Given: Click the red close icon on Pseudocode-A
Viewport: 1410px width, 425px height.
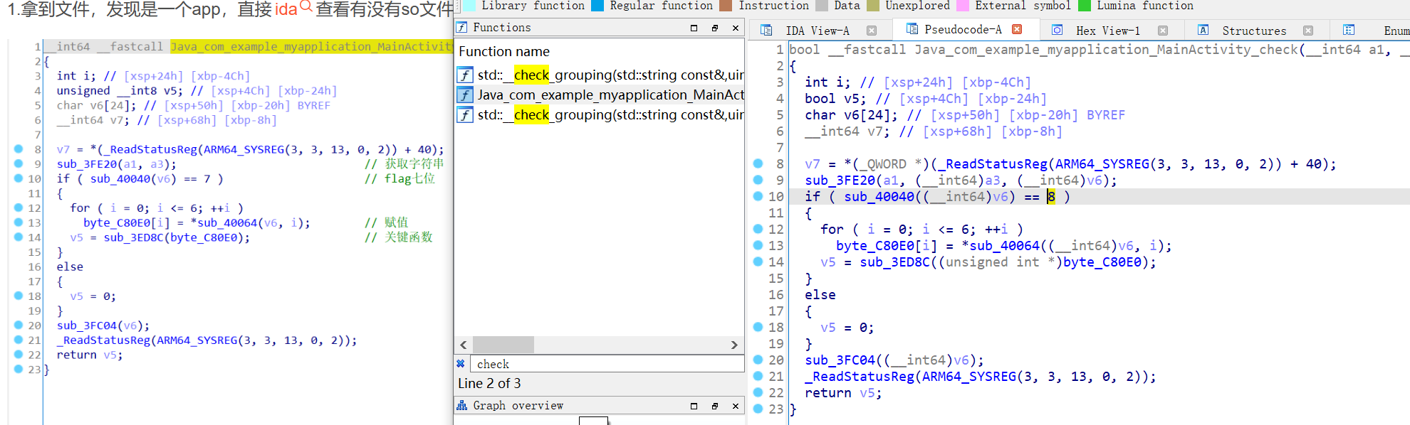Looking at the screenshot, I should [1017, 29].
